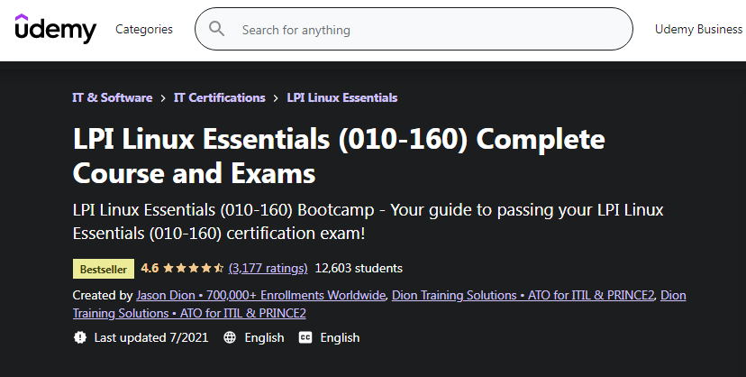
Task: Click the English course language text
Action: 264,337
